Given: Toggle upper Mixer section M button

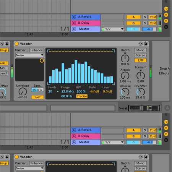Looking at the screenshot, I should pyautogui.click(x=166, y=21).
